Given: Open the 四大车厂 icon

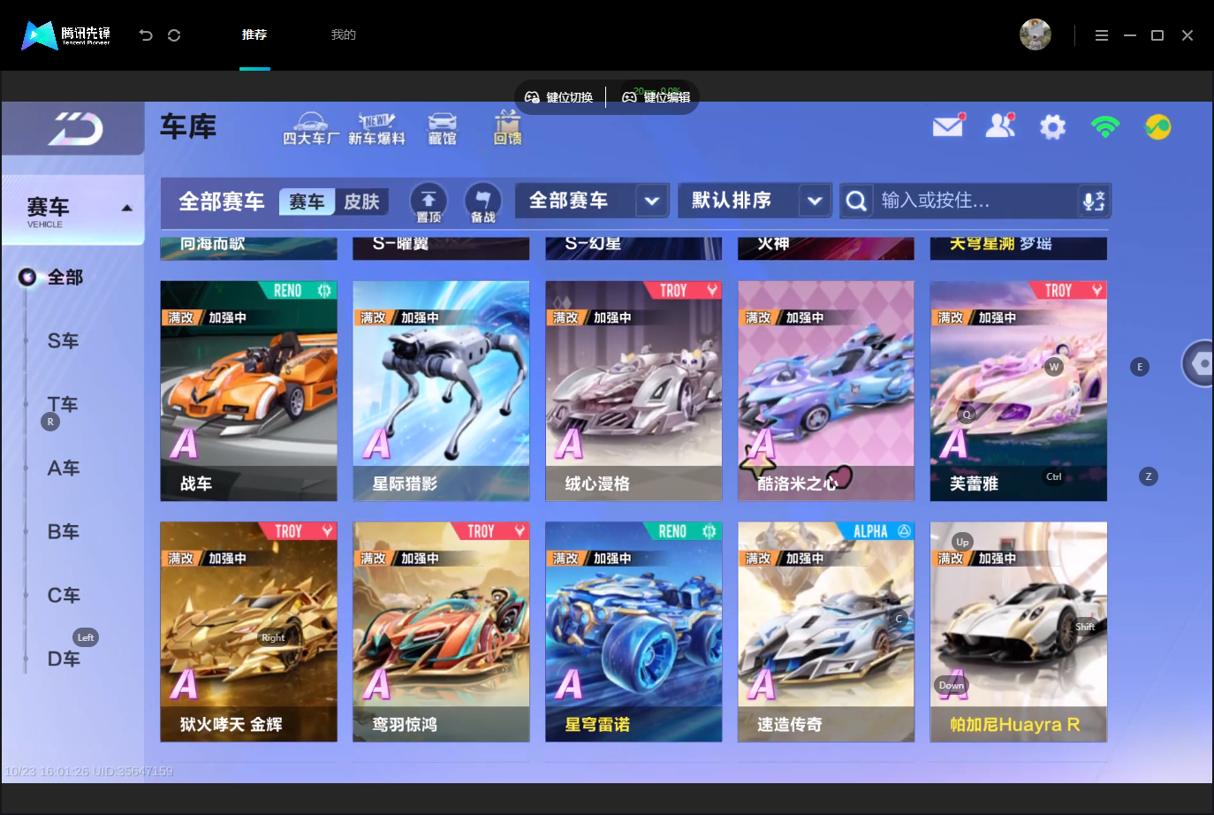Looking at the screenshot, I should coord(310,129).
